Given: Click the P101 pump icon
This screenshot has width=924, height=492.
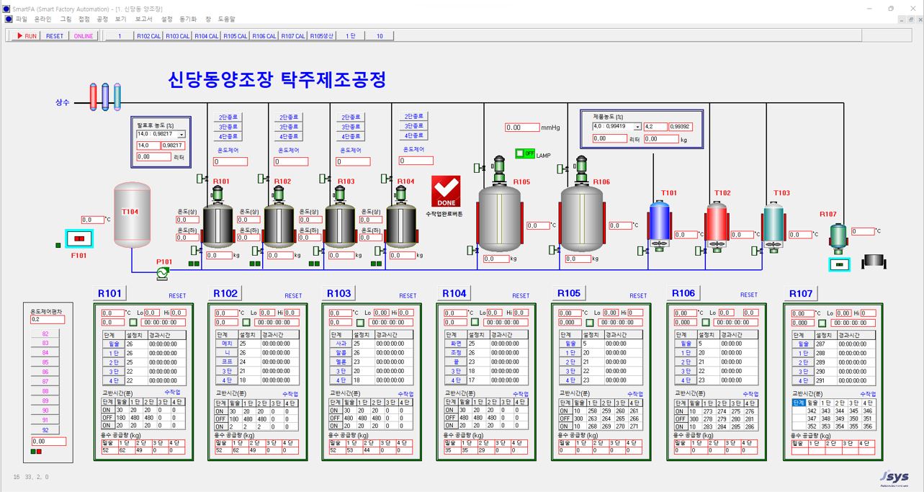Looking at the screenshot, I should tap(163, 272).
